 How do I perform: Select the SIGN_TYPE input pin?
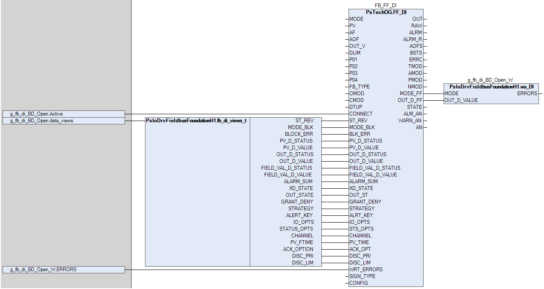pos(362,276)
